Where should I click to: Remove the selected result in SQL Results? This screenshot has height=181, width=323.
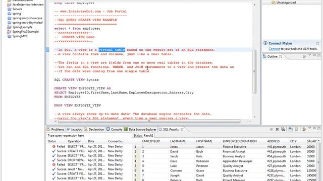coord(277,129)
